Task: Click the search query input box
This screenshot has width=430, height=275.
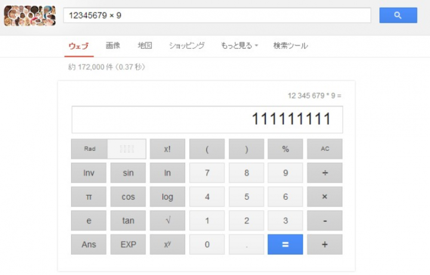Action: coord(217,16)
